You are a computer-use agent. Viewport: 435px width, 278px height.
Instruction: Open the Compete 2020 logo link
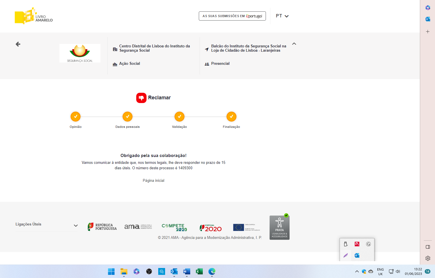click(175, 227)
